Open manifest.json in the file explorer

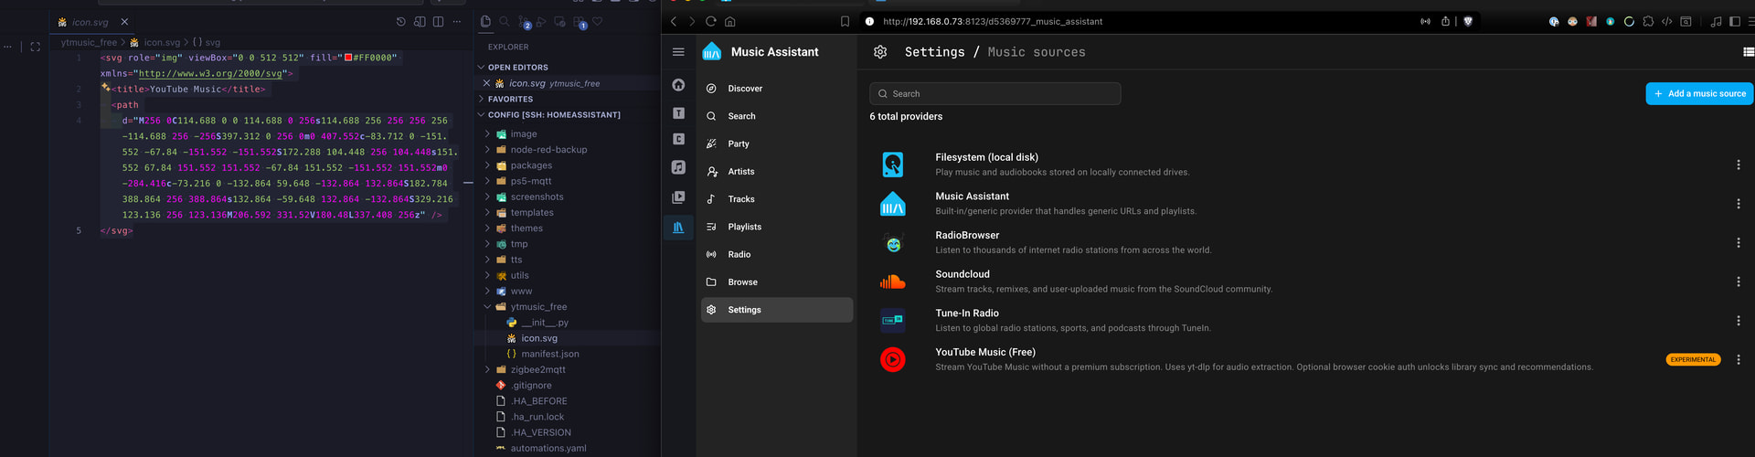click(x=550, y=354)
